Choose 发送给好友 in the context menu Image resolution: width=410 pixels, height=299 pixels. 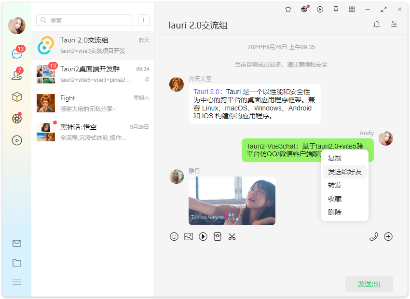tap(344, 171)
